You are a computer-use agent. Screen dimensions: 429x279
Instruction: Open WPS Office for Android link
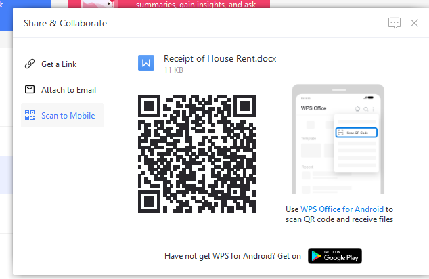[342, 209]
